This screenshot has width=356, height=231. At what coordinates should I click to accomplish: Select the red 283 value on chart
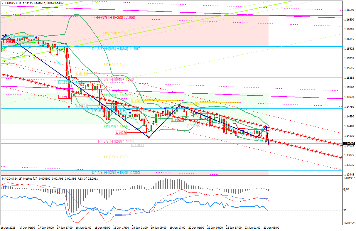[x=81, y=85]
